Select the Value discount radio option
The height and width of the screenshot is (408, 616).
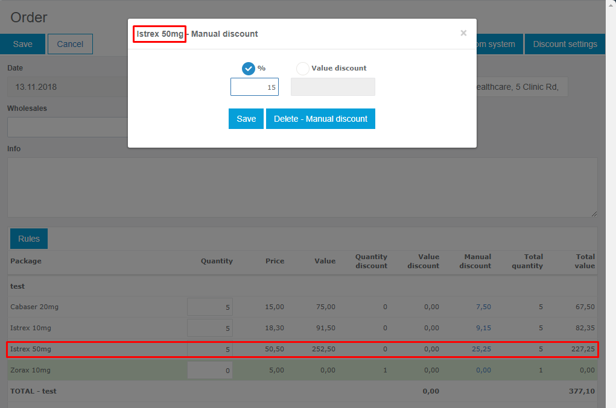coord(303,69)
